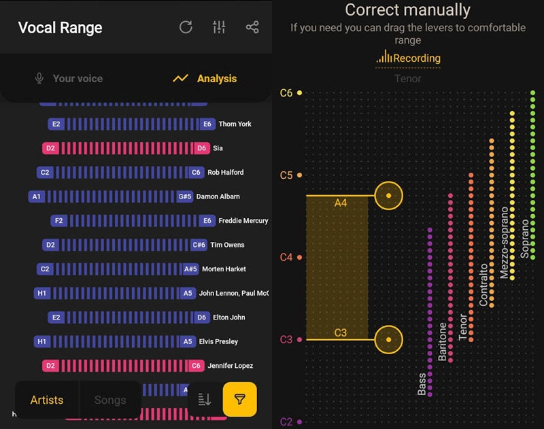Image resolution: width=544 pixels, height=429 pixels.
Task: Keep the Artists option selected
Action: point(46,400)
